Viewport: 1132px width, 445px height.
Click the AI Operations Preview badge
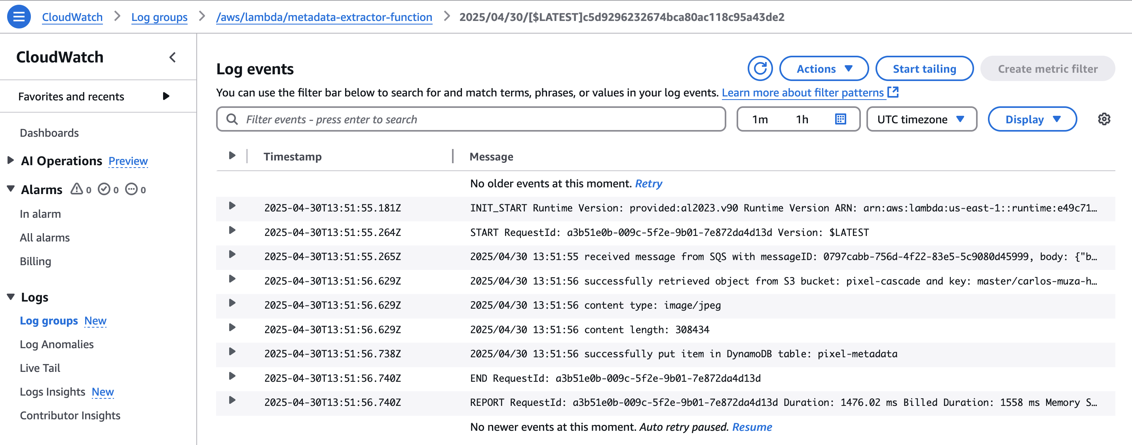(128, 161)
